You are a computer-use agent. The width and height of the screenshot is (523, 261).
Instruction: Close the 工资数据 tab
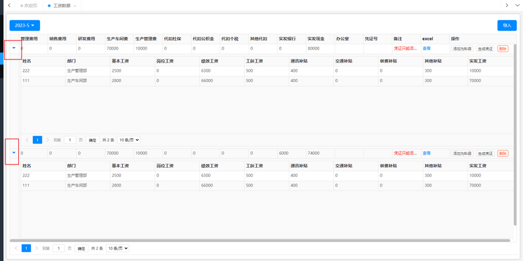[x=75, y=6]
